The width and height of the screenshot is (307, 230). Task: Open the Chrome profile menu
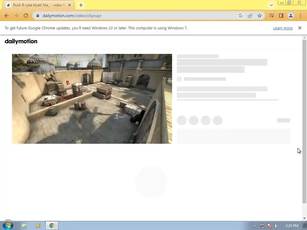pyautogui.click(x=291, y=16)
